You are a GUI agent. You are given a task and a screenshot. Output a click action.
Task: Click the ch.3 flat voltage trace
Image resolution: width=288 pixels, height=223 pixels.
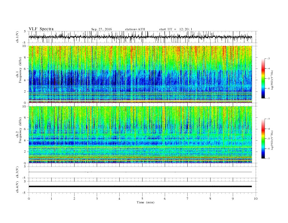(x=140, y=172)
